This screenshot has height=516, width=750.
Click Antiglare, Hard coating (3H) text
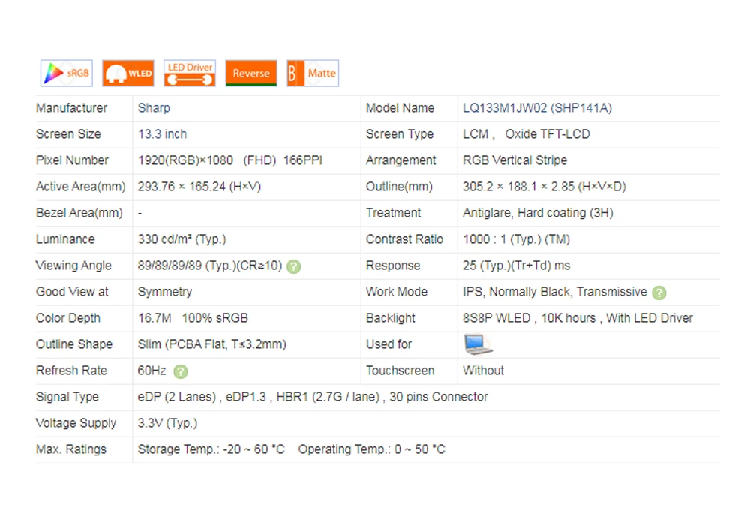click(538, 213)
